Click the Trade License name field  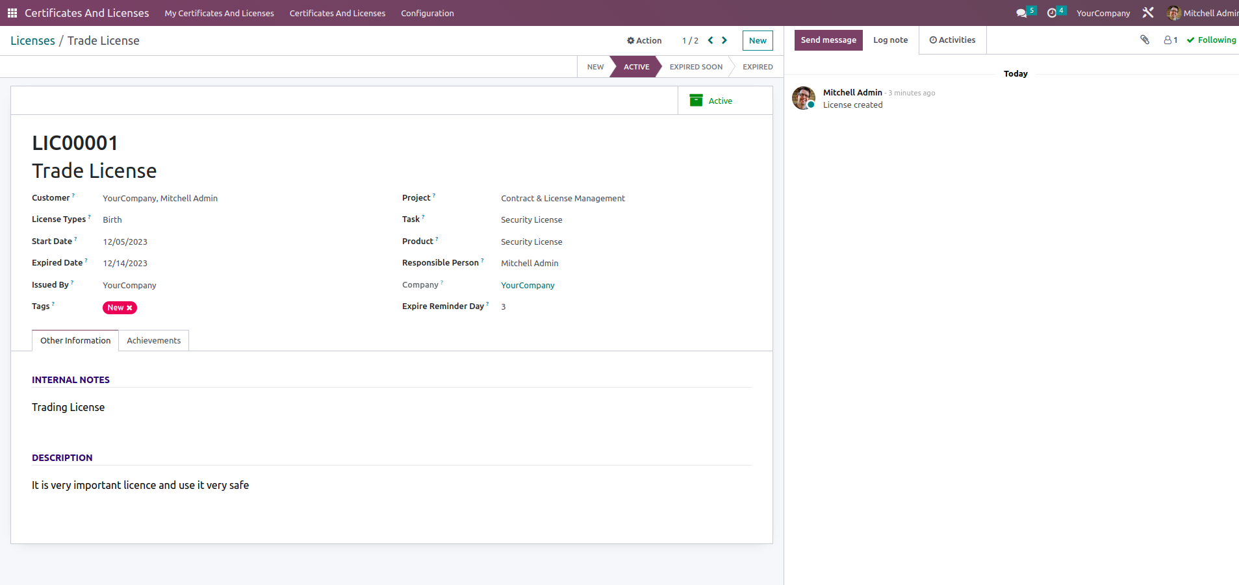(94, 171)
